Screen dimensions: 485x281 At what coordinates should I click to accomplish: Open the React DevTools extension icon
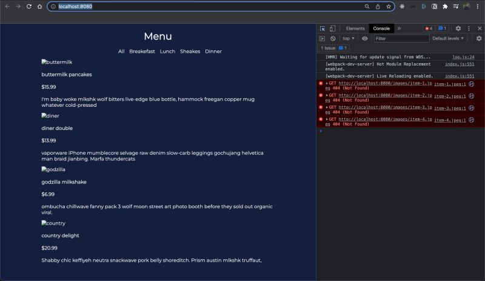(x=402, y=7)
